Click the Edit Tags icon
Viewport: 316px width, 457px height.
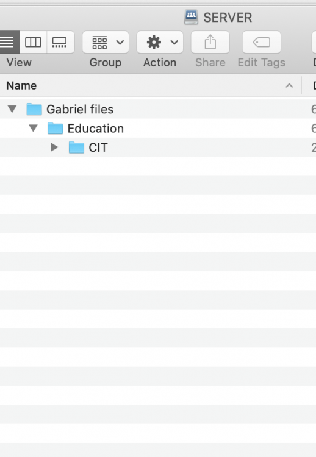click(x=262, y=42)
